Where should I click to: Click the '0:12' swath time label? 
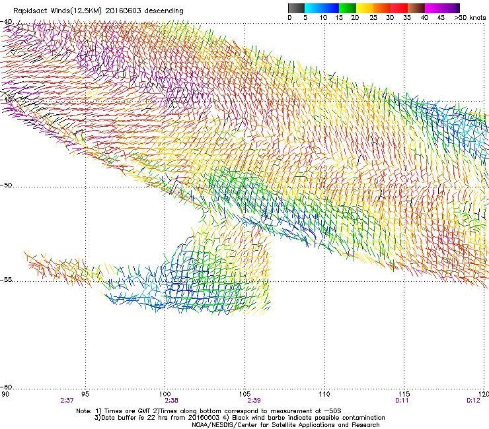coord(473,401)
